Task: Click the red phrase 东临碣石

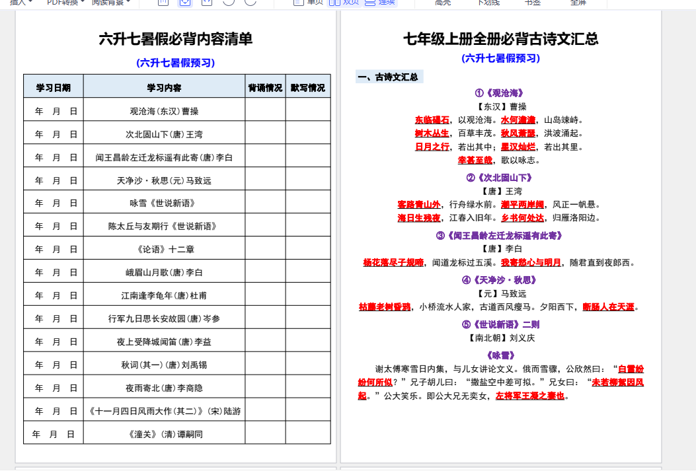Action: (432, 120)
